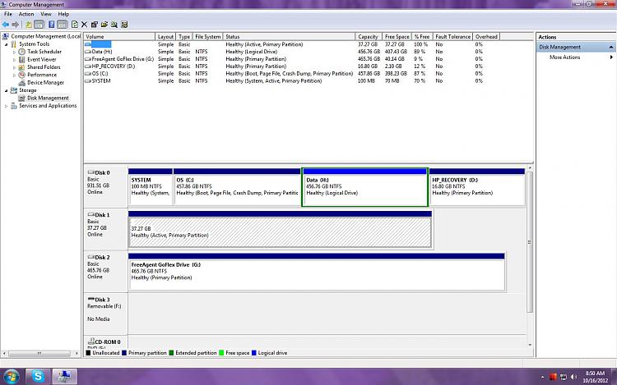
Task: Click the Extended partition green legend swatch
Action: pyautogui.click(x=171, y=353)
